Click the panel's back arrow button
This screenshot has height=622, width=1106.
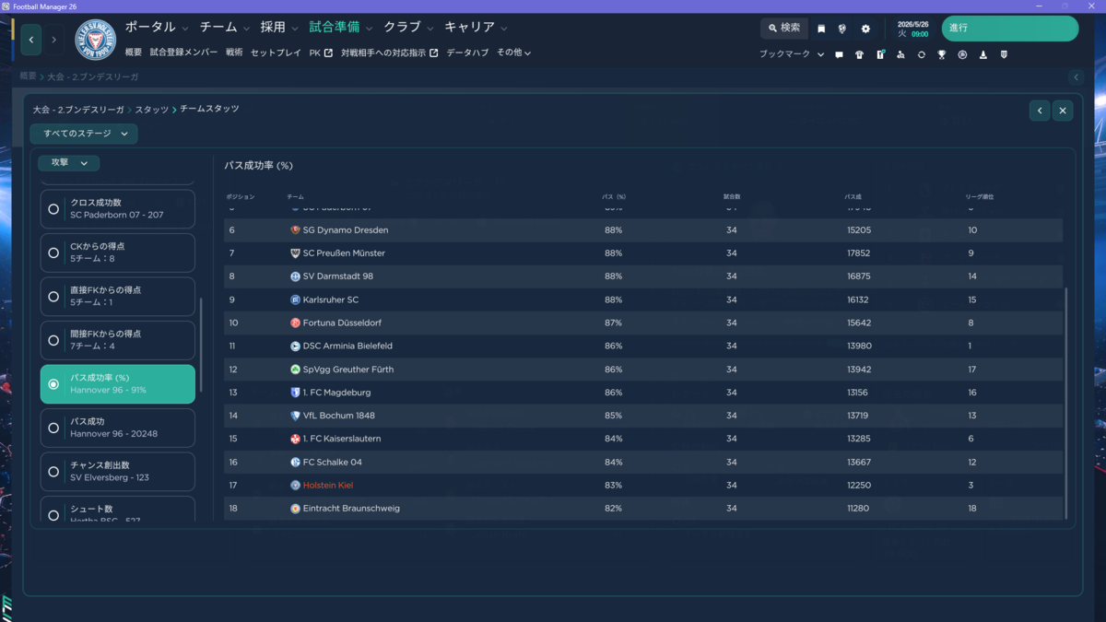click(x=1040, y=111)
